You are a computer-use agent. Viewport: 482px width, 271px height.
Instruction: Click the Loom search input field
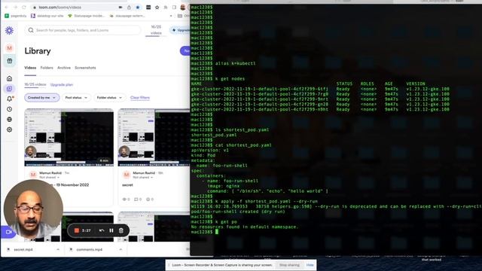point(83,30)
